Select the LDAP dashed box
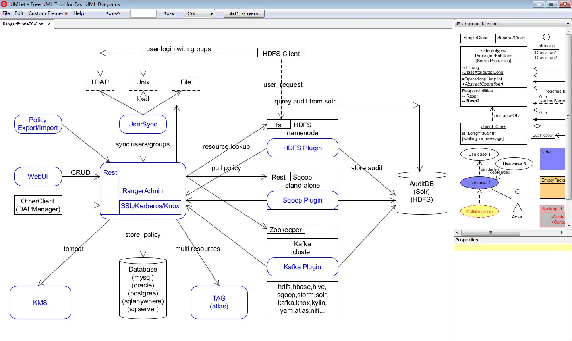 pyautogui.click(x=100, y=83)
